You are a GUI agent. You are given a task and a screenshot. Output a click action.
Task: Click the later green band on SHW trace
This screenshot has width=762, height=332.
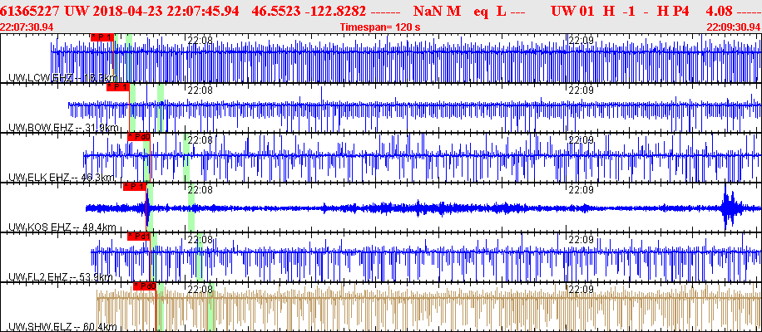click(x=211, y=307)
